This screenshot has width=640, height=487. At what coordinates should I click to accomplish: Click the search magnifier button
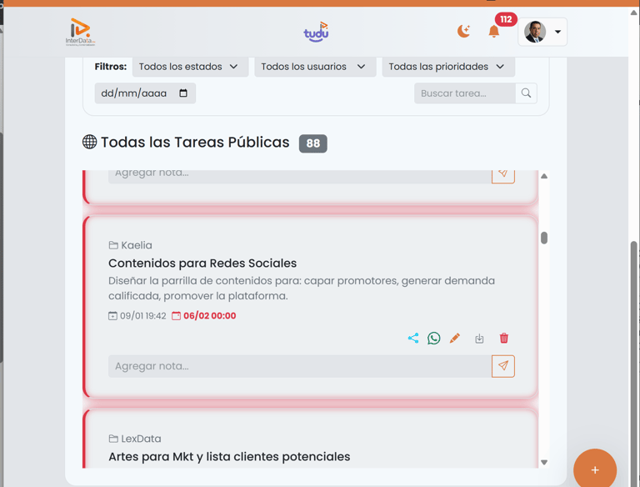[526, 93]
